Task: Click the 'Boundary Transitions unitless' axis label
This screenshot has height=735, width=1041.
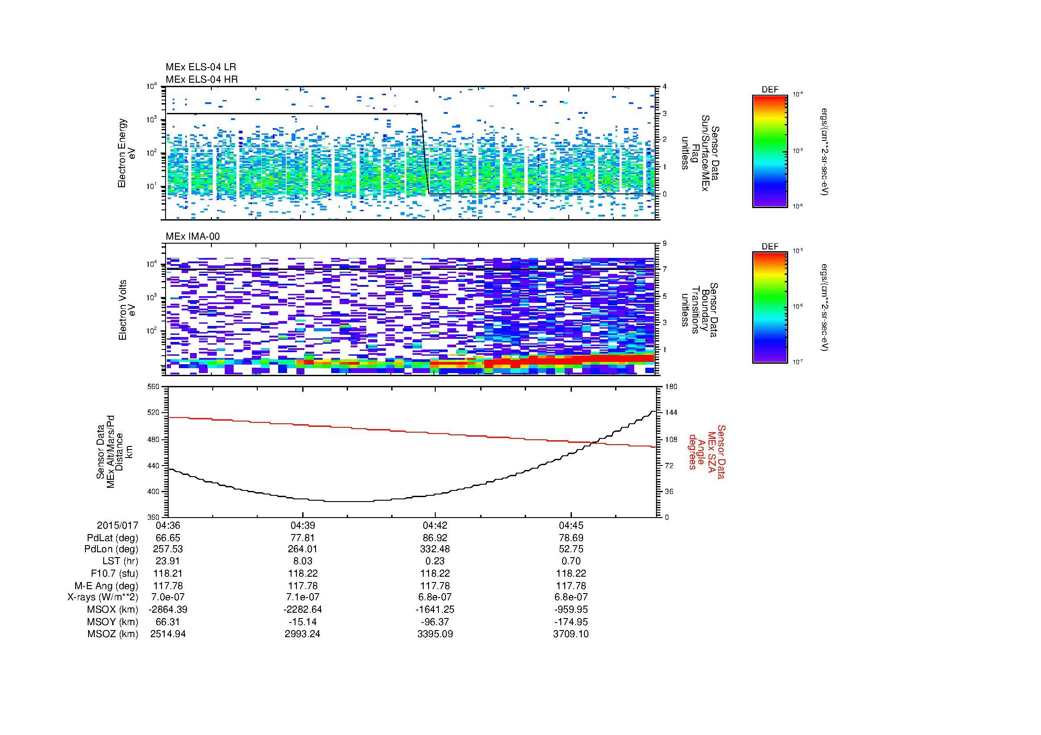Action: point(701,310)
